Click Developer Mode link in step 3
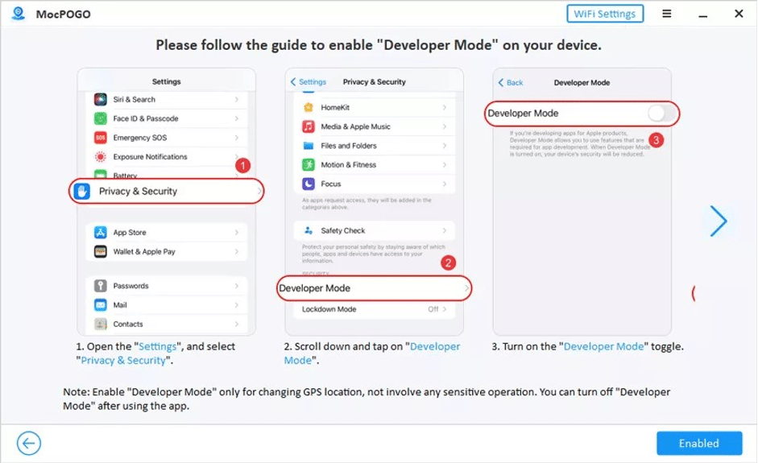758x463 pixels. point(604,347)
